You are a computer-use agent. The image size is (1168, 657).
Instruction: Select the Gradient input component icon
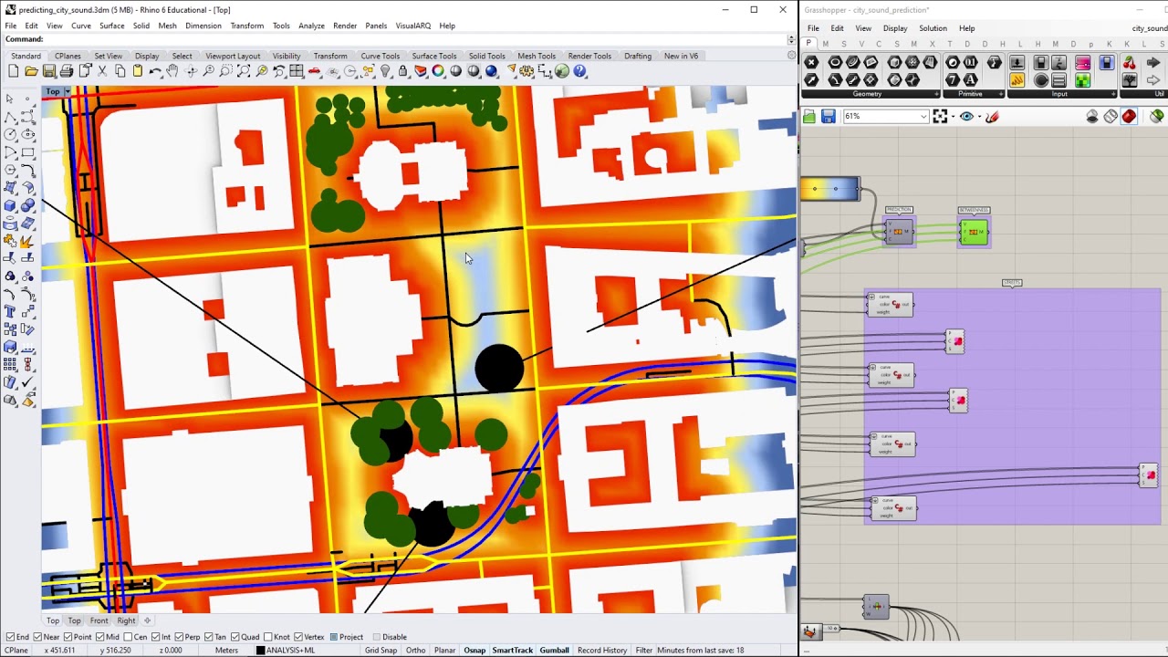1082,62
